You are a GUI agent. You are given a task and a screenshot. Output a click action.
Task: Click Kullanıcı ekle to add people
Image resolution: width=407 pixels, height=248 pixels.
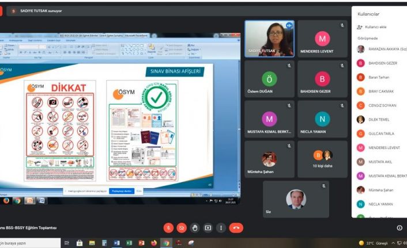tap(376, 27)
